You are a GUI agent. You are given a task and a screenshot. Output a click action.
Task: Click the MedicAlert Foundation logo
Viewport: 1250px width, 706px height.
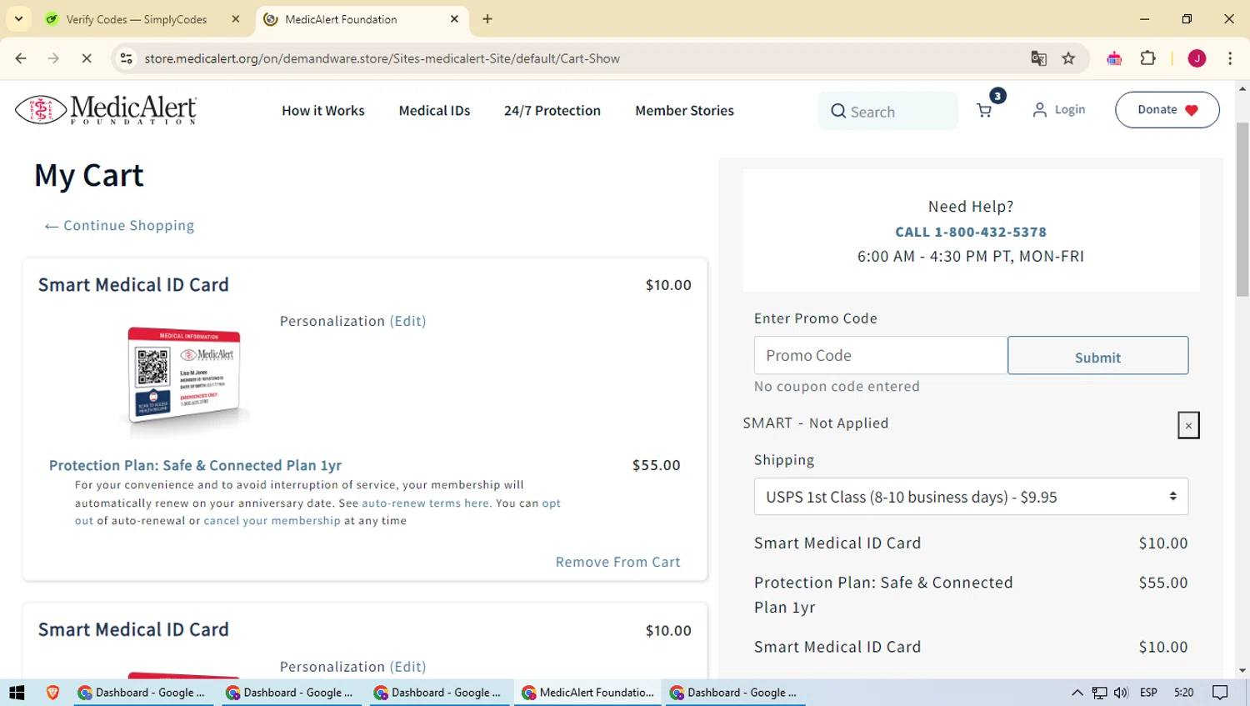(x=106, y=109)
